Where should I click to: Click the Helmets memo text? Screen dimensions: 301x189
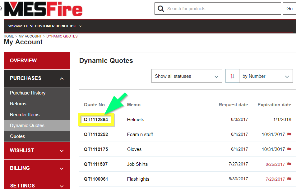click(136, 120)
